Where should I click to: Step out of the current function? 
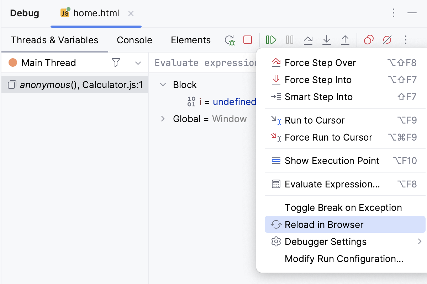tap(345, 40)
